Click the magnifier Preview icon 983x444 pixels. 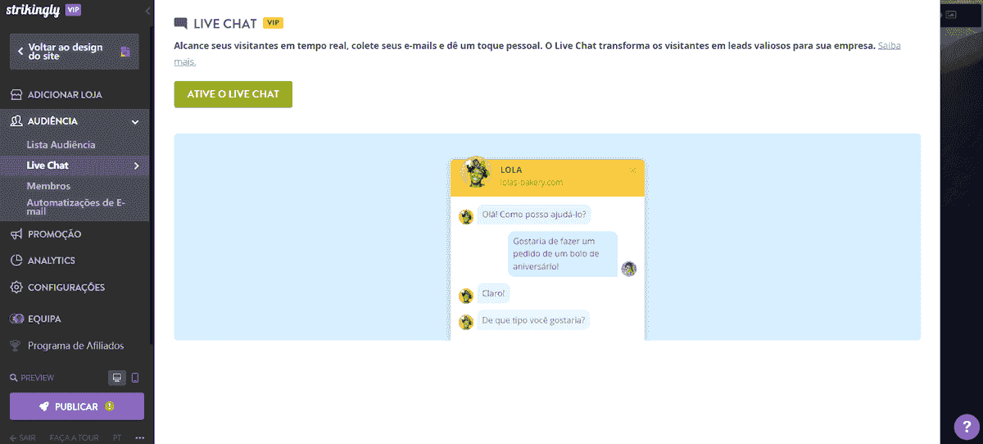[13, 378]
